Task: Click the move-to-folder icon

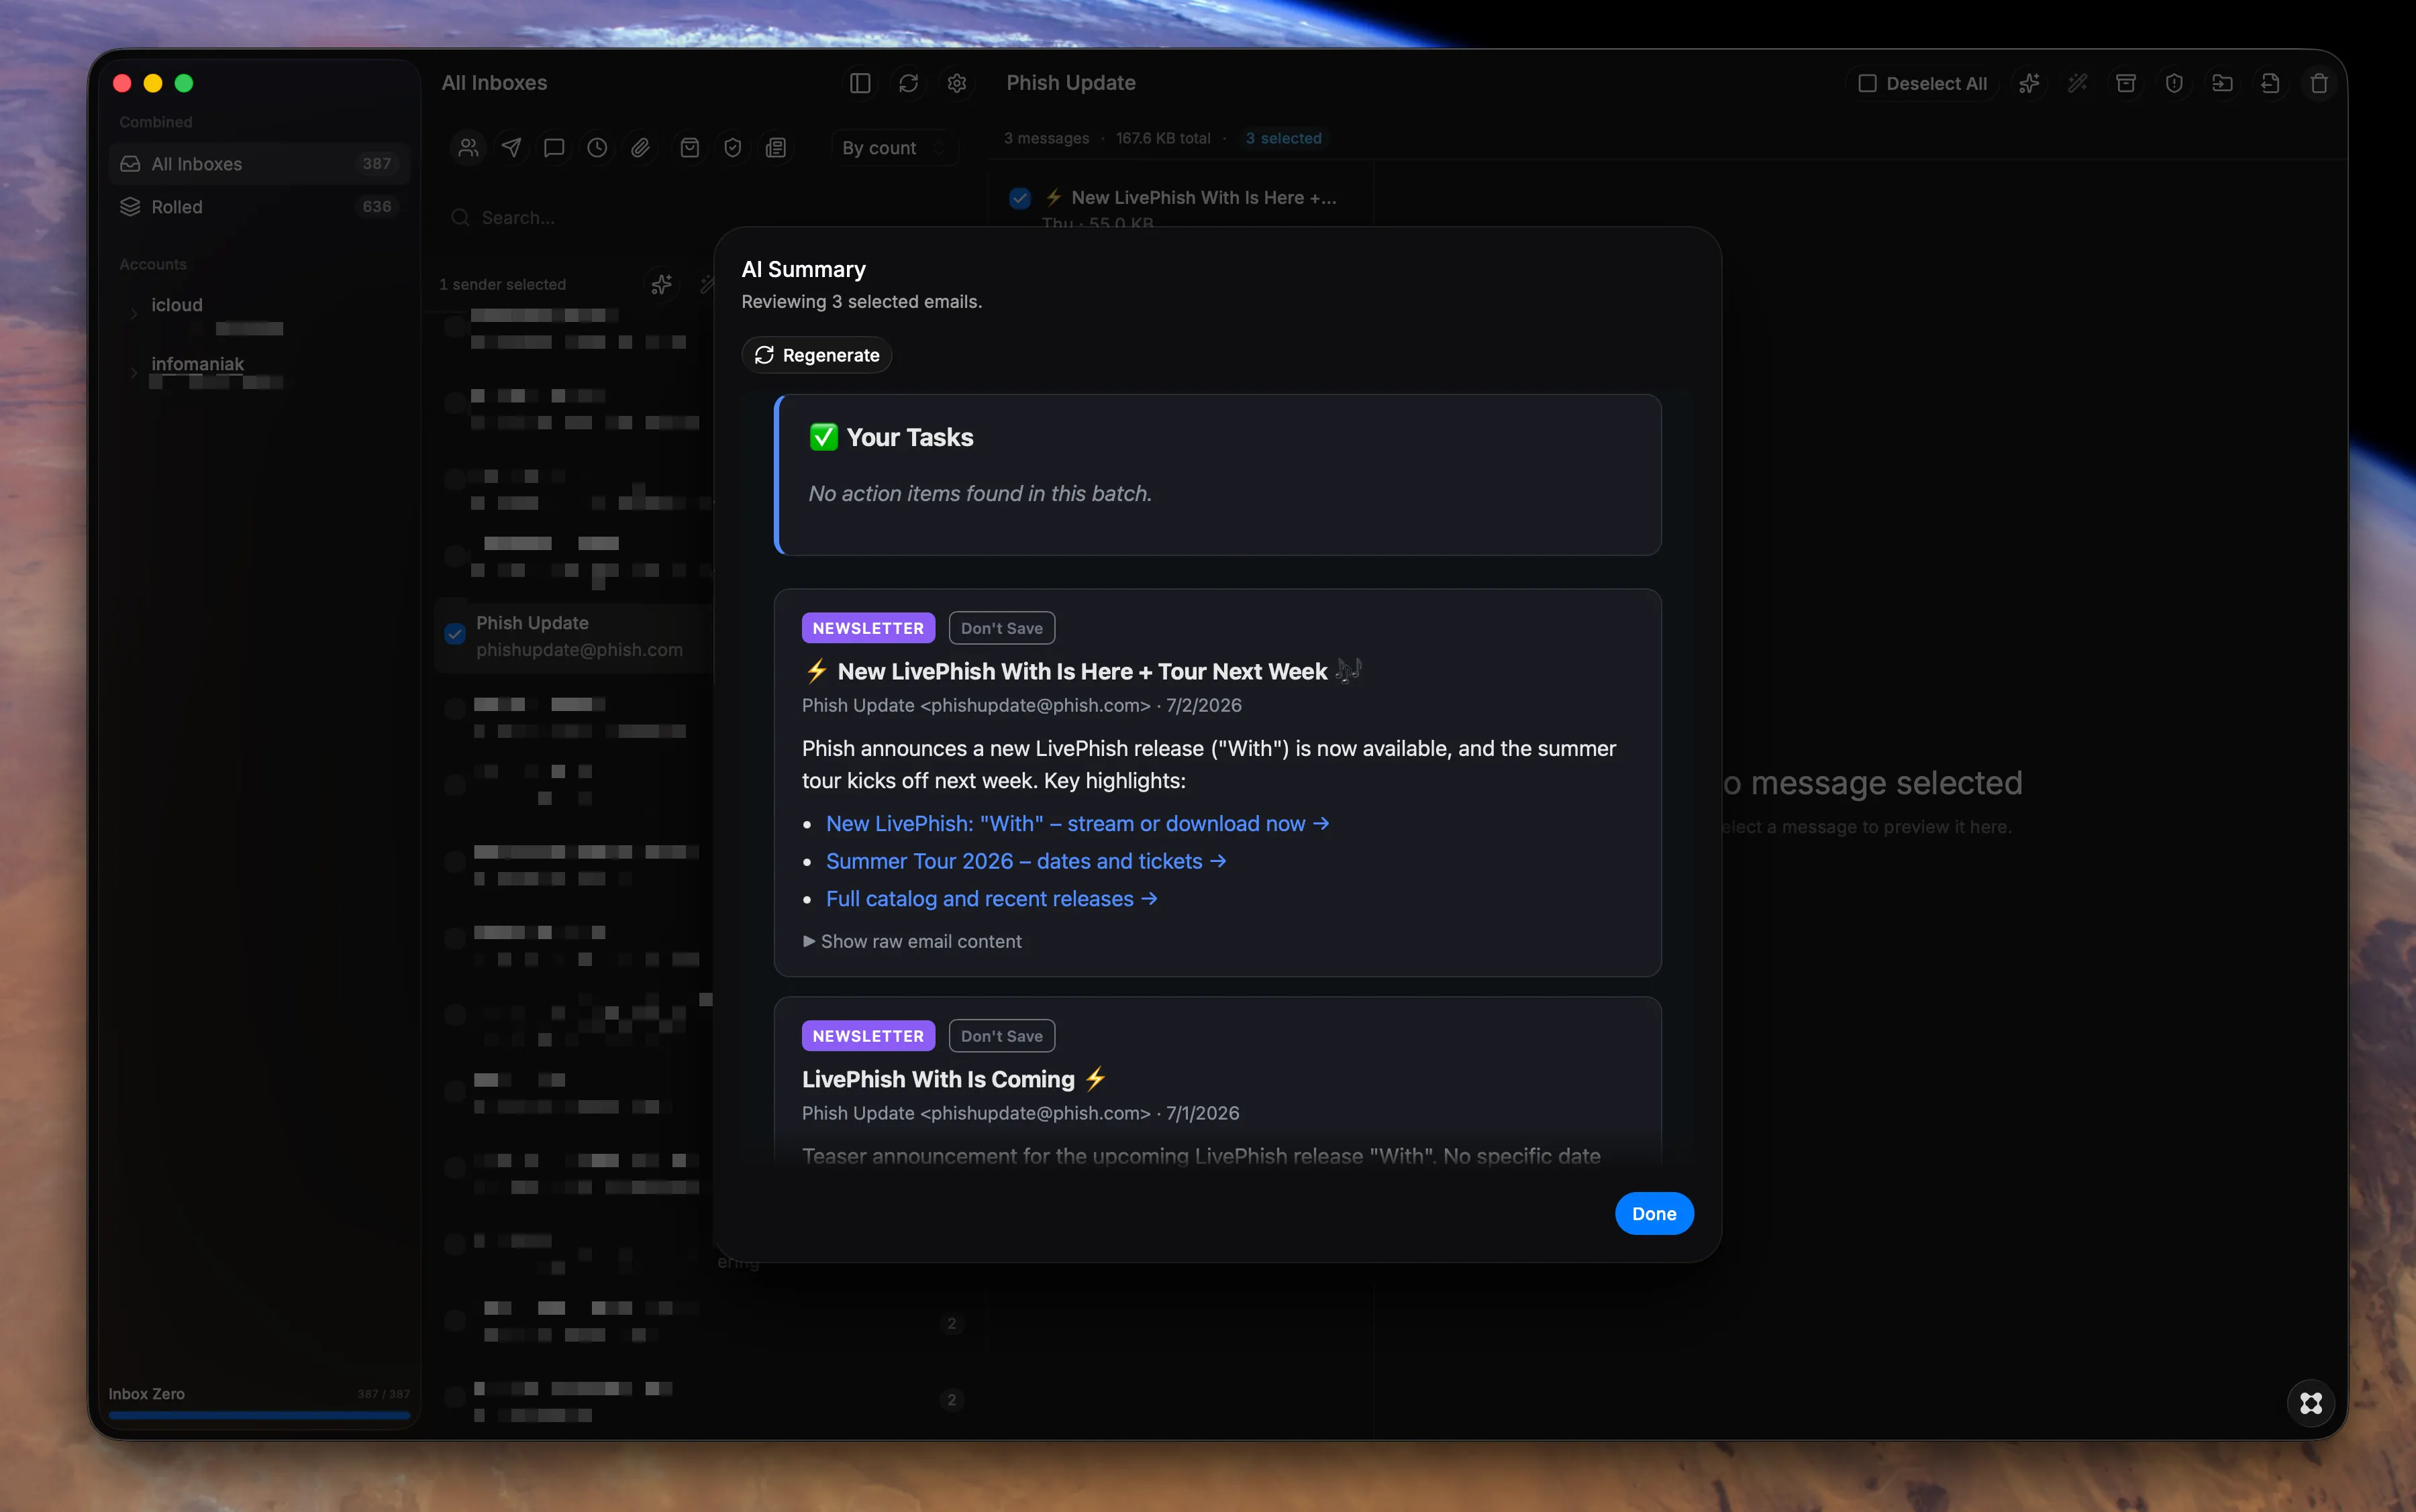Action: [2222, 83]
